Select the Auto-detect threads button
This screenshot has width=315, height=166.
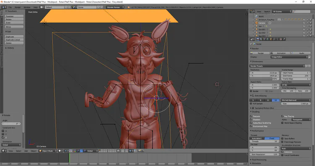[x=257, y=138]
